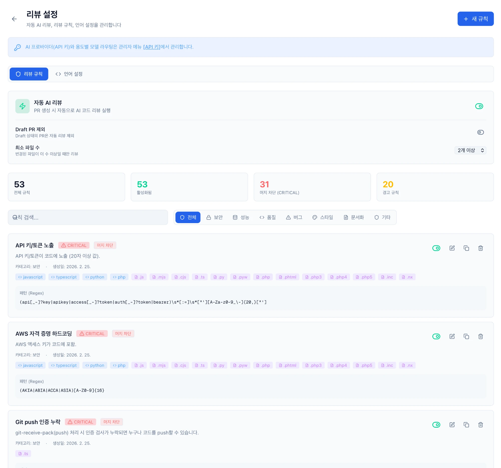This screenshot has height=468, width=501.
Task: Click the .ts tag in Git push 인증 누락 rule
Action: tap(23, 453)
